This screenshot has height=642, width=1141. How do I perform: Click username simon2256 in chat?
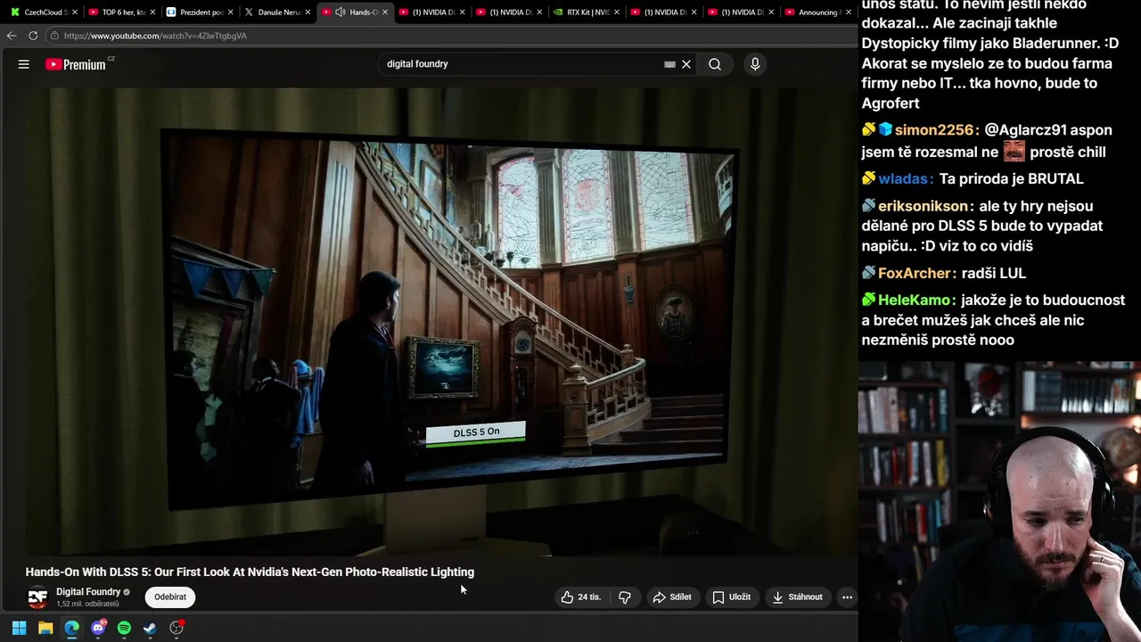pos(936,130)
